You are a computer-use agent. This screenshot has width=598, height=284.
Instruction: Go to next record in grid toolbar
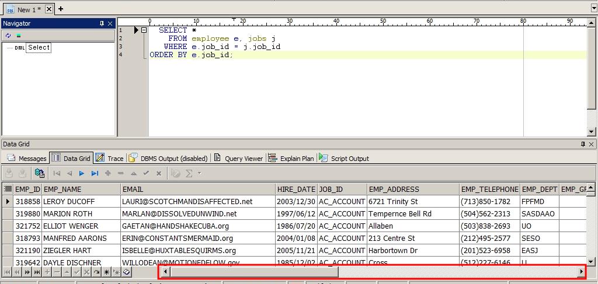82,173
